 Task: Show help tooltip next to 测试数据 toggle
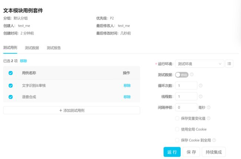coord(192,74)
